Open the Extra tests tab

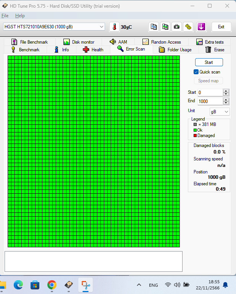point(210,42)
